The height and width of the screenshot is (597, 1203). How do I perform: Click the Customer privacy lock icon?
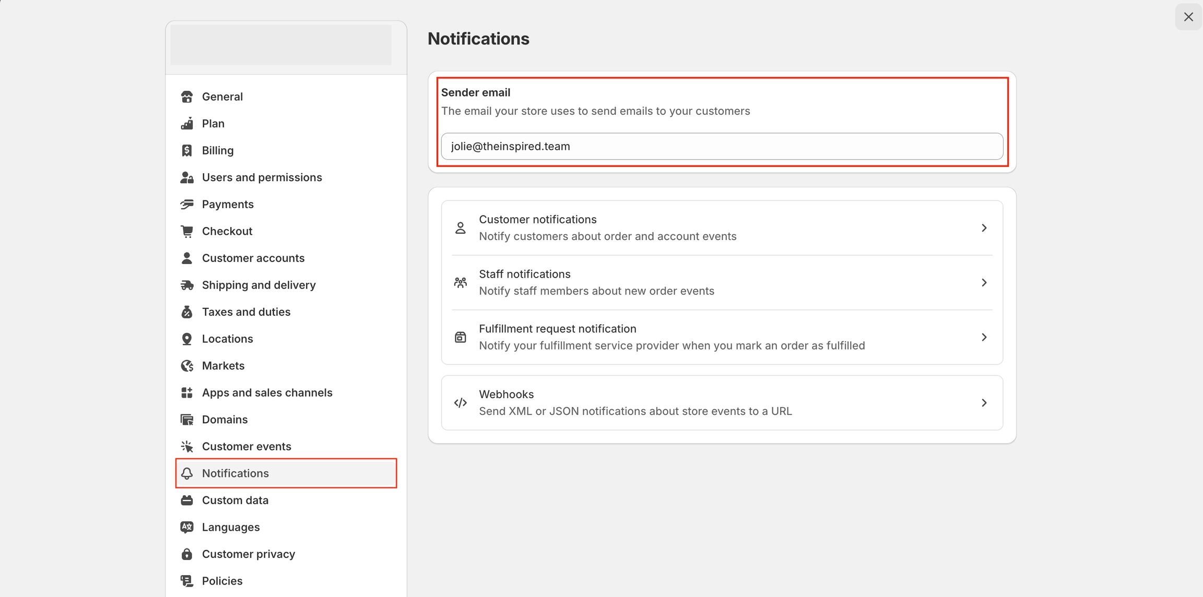186,554
